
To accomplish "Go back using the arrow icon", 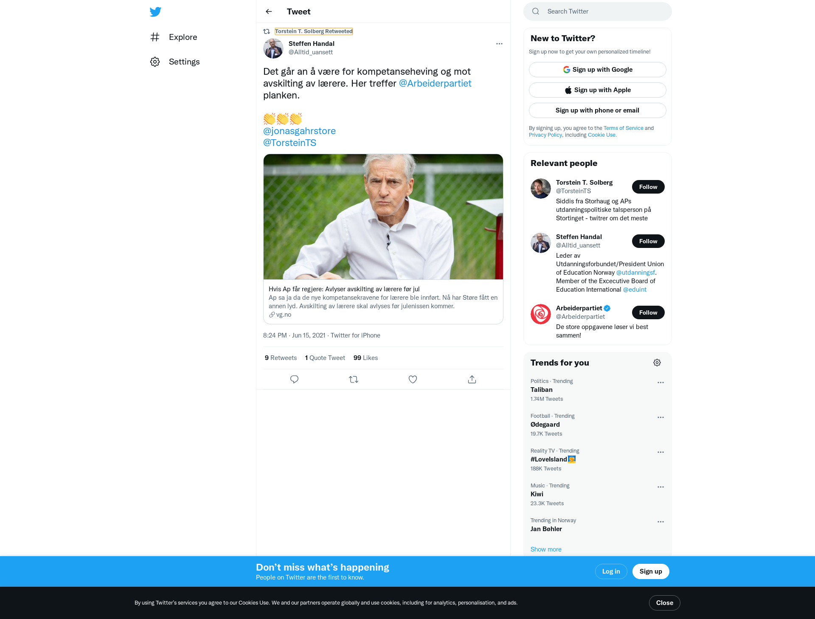I will pyautogui.click(x=269, y=11).
